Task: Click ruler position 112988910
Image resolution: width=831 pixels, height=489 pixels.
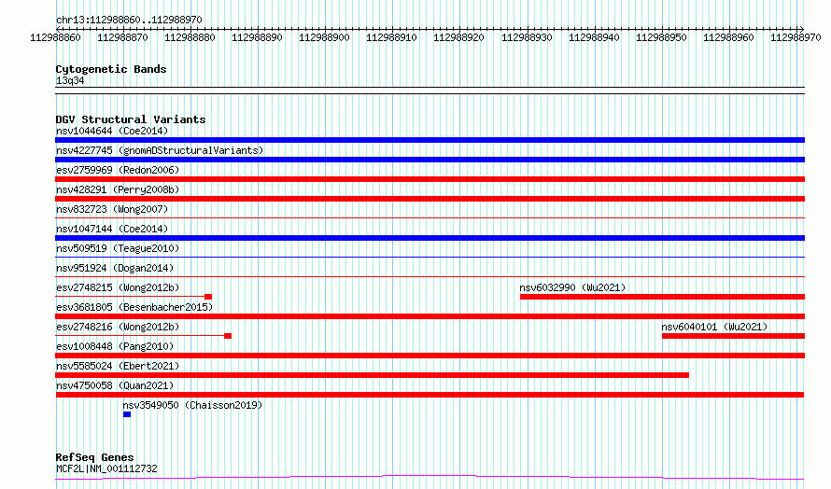Action: pyautogui.click(x=391, y=37)
